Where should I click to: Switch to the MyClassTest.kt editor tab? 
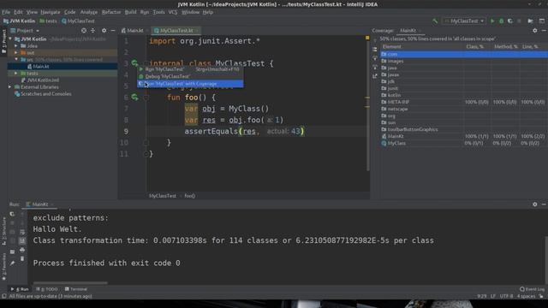176,31
